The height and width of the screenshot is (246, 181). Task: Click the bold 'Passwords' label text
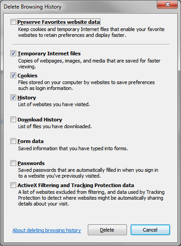point(31,163)
